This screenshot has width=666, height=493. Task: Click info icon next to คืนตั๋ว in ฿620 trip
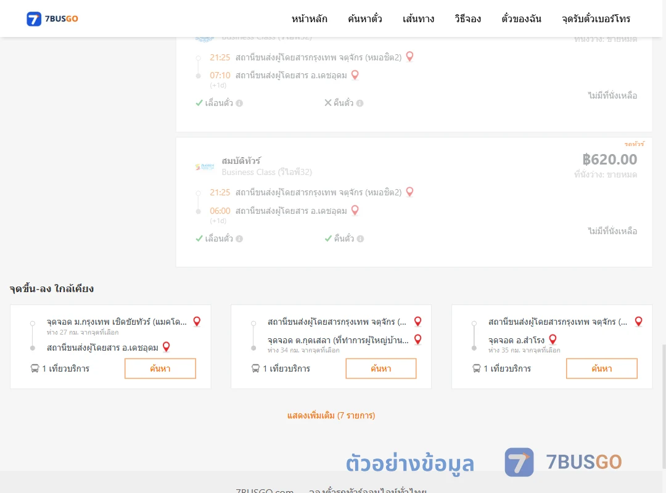click(360, 238)
